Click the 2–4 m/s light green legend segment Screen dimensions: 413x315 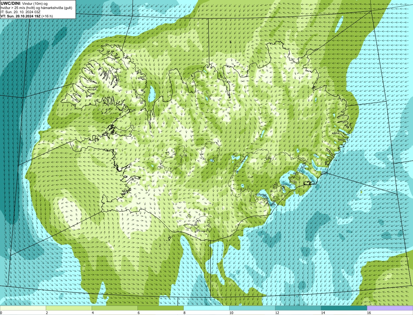pos(69,308)
